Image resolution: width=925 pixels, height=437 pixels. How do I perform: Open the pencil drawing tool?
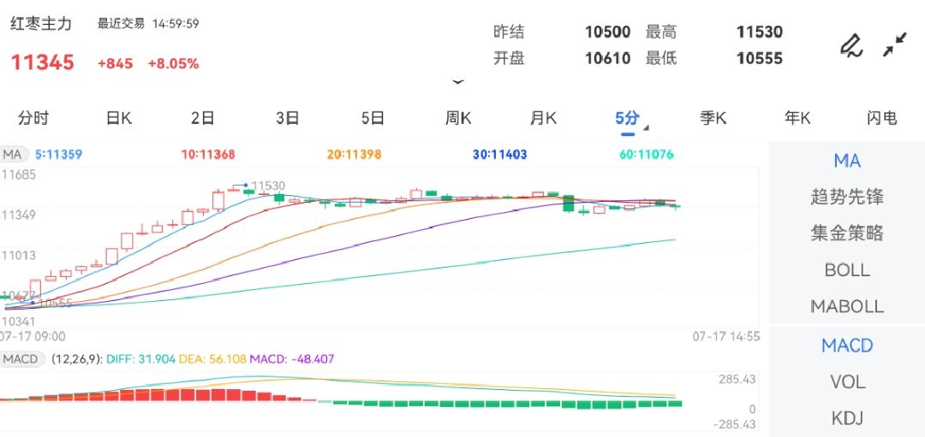point(851,46)
